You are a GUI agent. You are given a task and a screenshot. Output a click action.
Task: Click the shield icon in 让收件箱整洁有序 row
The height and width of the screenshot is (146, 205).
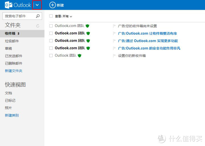tap(88, 33)
